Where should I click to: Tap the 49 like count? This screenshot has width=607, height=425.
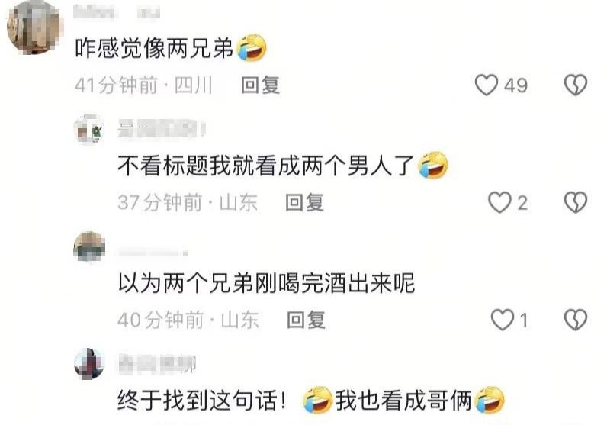coord(515,85)
